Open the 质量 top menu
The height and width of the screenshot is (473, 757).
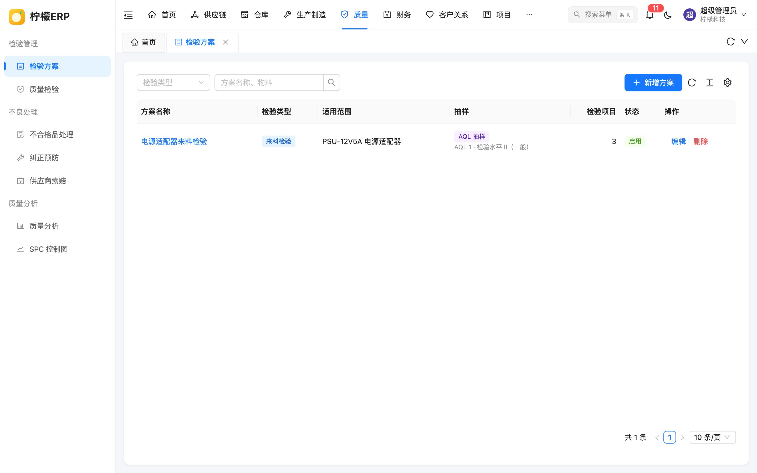click(x=354, y=15)
